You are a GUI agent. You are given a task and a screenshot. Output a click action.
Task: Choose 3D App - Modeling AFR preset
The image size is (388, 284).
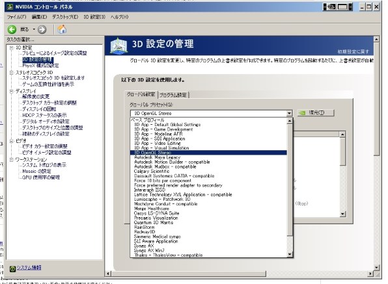(158, 134)
